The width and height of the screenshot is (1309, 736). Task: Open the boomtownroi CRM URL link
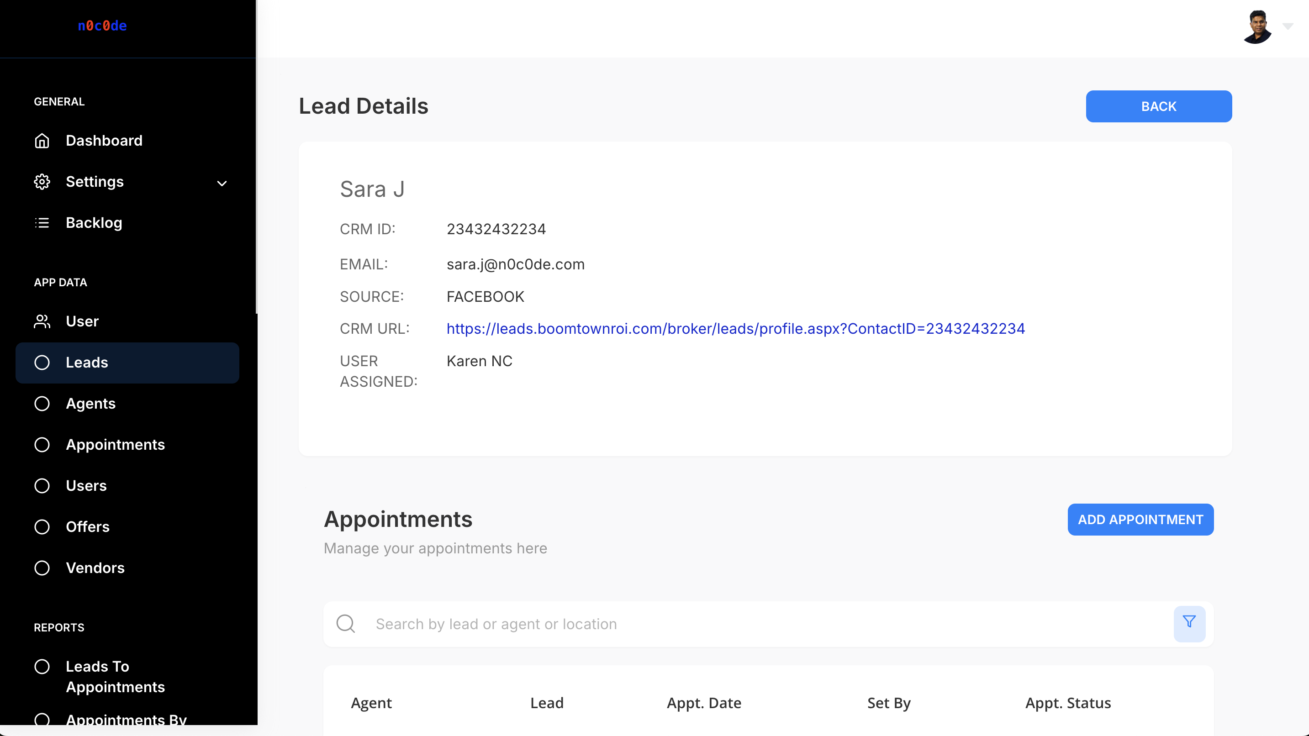tap(735, 329)
